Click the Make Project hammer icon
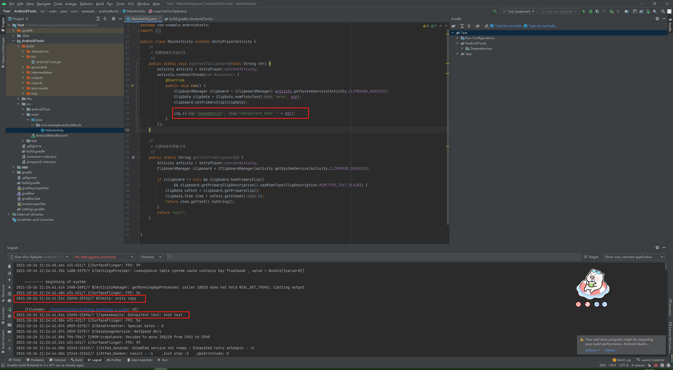The image size is (673, 370). 495,11
